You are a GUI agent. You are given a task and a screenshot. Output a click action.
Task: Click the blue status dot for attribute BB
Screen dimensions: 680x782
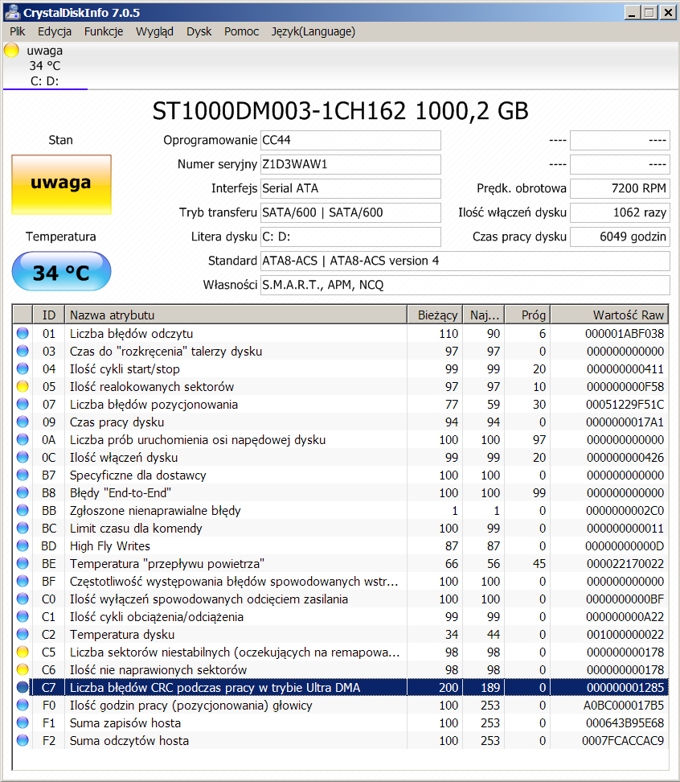pyautogui.click(x=23, y=510)
